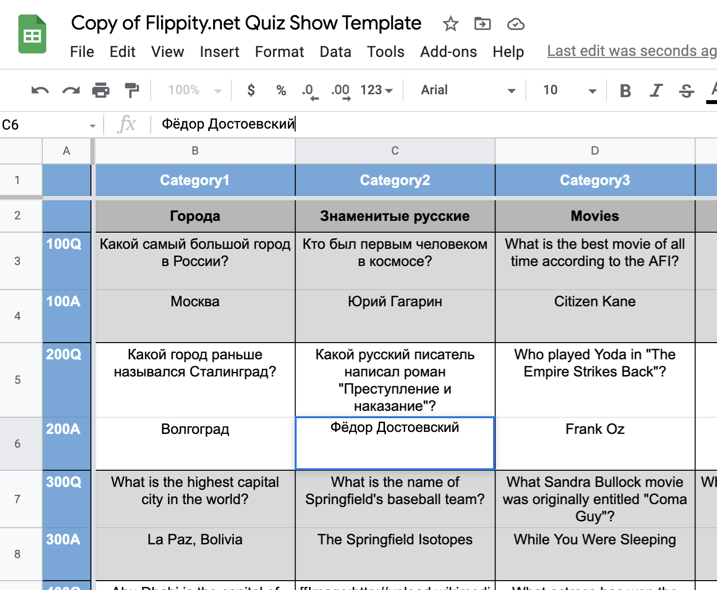Apply percent format icon

point(280,90)
